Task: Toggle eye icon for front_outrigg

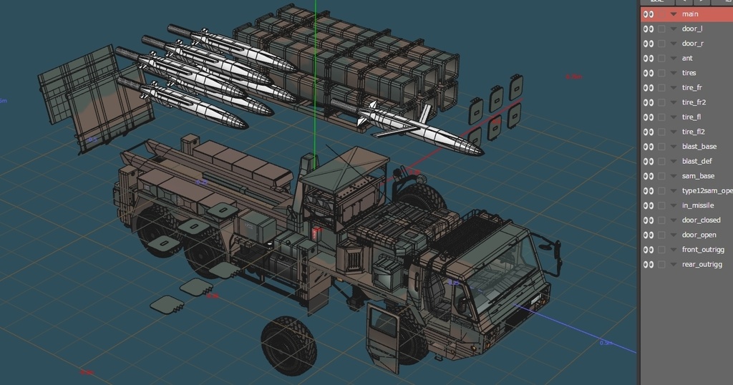Action: coord(649,250)
